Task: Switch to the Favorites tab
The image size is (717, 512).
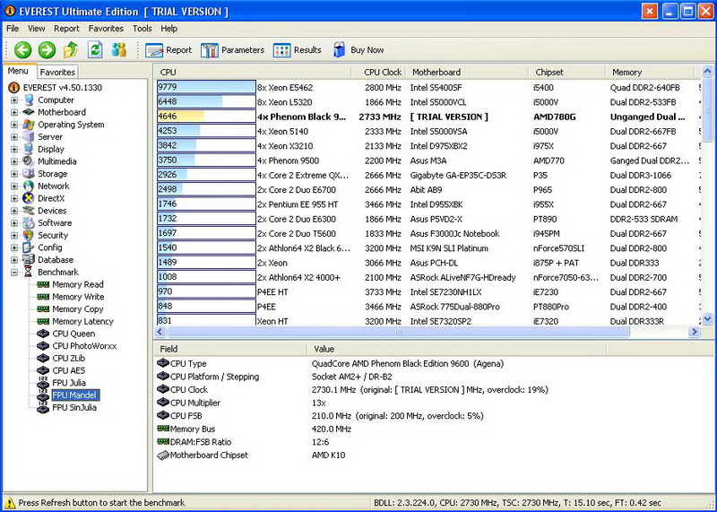Action: pyautogui.click(x=57, y=72)
